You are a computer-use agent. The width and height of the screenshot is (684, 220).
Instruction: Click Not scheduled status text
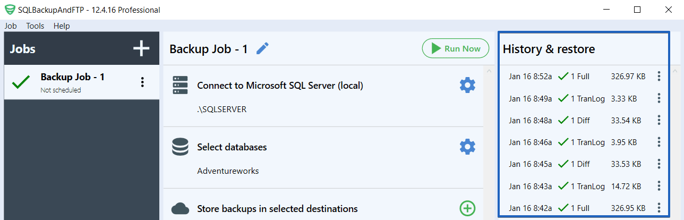tap(61, 90)
